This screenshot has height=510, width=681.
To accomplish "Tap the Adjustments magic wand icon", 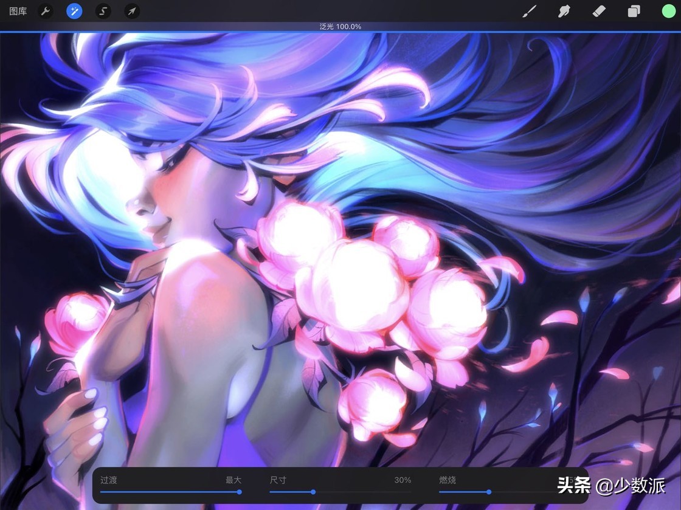I will [x=74, y=12].
